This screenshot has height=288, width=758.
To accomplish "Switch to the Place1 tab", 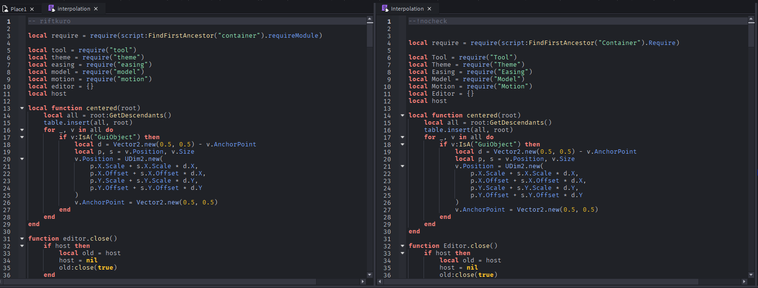I will click(20, 9).
